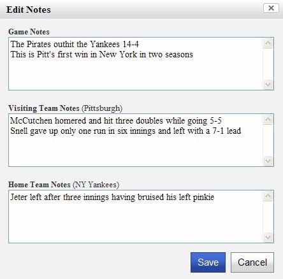Place cursor in the 'Jeter left' note
Image resolution: width=283 pixels, height=279 pixels.
112,197
